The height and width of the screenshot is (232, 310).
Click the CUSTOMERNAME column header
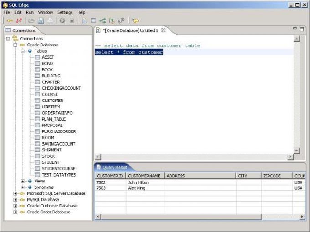pyautogui.click(x=145, y=176)
